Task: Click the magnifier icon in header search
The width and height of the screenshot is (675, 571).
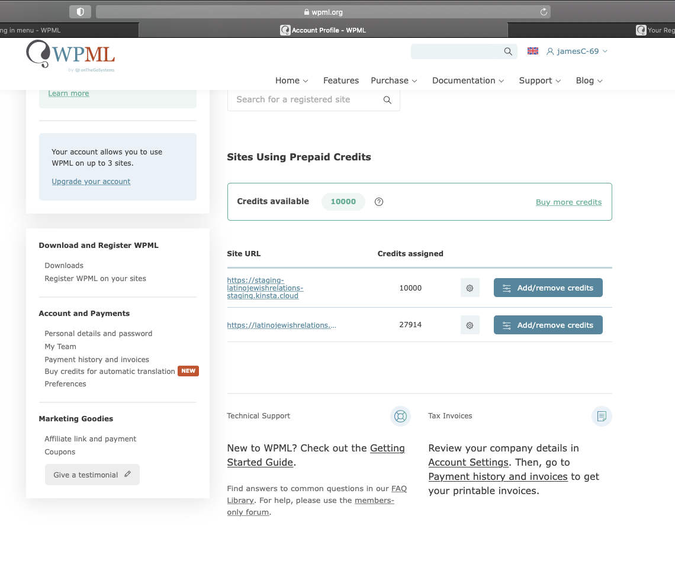Action: (x=508, y=51)
